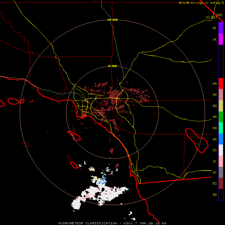This screenshot has height=225, width=225.
Task: Click the BI legend label
Action: point(214,183)
